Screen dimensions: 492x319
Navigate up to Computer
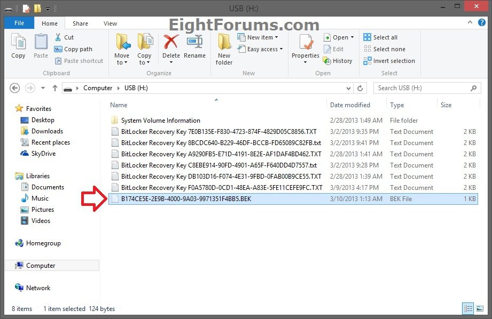[x=55, y=88]
